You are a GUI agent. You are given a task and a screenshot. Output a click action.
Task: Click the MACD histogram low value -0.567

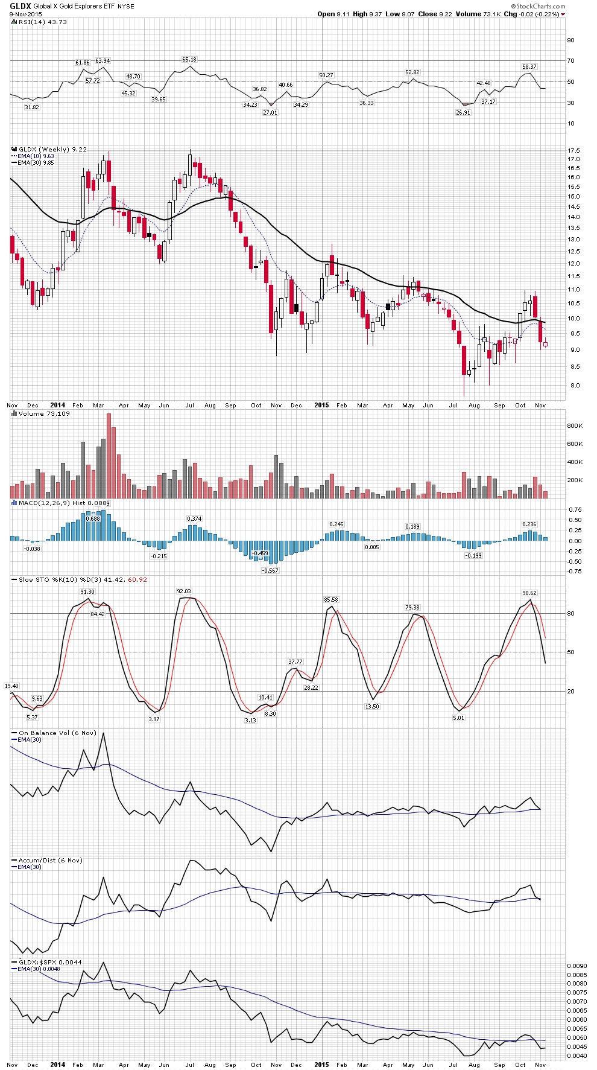[x=270, y=570]
